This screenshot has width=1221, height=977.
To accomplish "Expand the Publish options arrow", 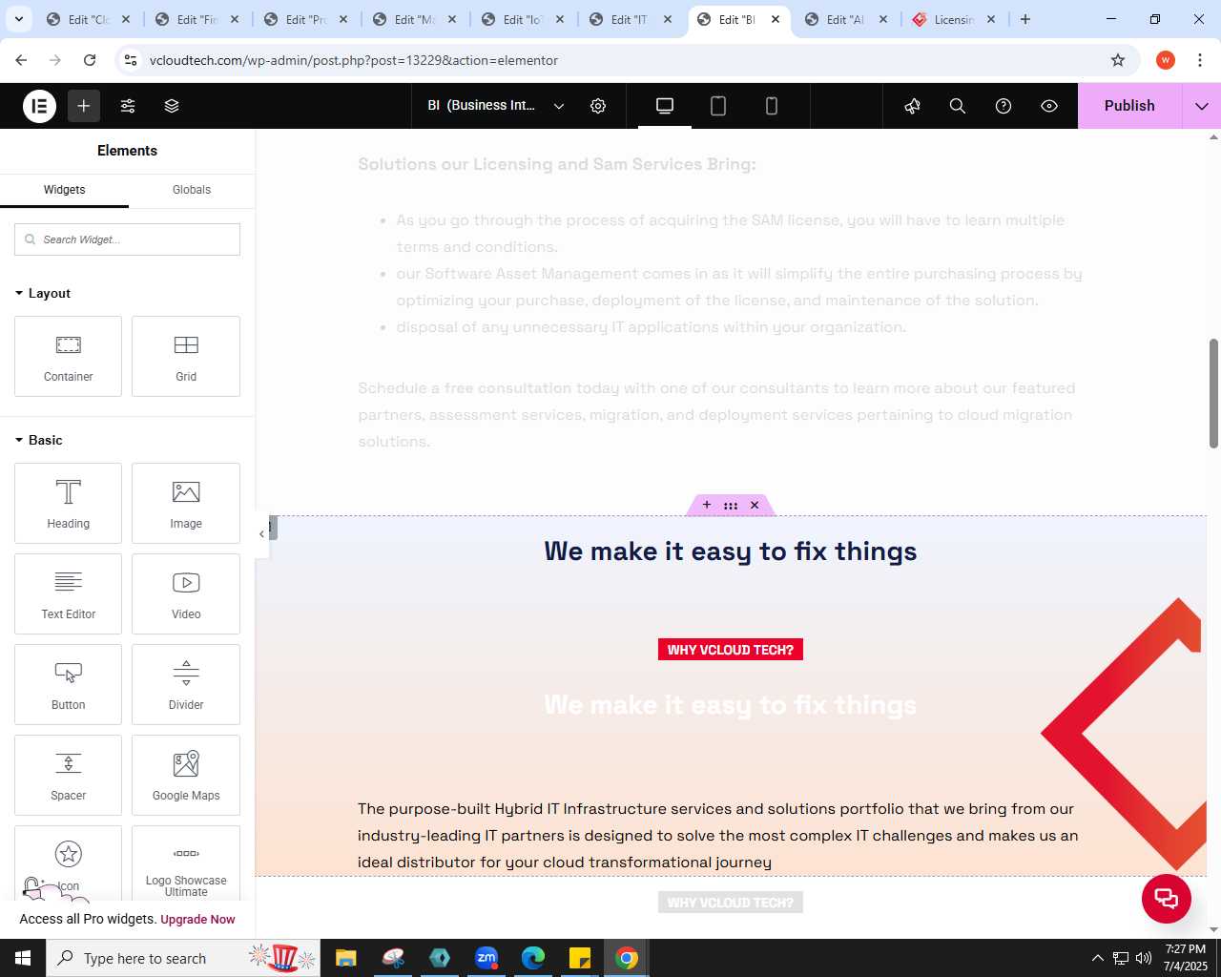I will pyautogui.click(x=1202, y=106).
